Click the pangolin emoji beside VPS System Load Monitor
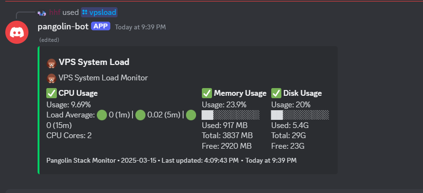Viewport: 423px width, 193px height. tap(51, 78)
